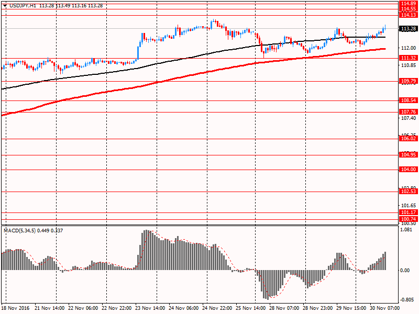The width and height of the screenshot is (419, 314).
Task: Click the USDJPY,H1 chart title text
Action: pyautogui.click(x=22, y=5)
